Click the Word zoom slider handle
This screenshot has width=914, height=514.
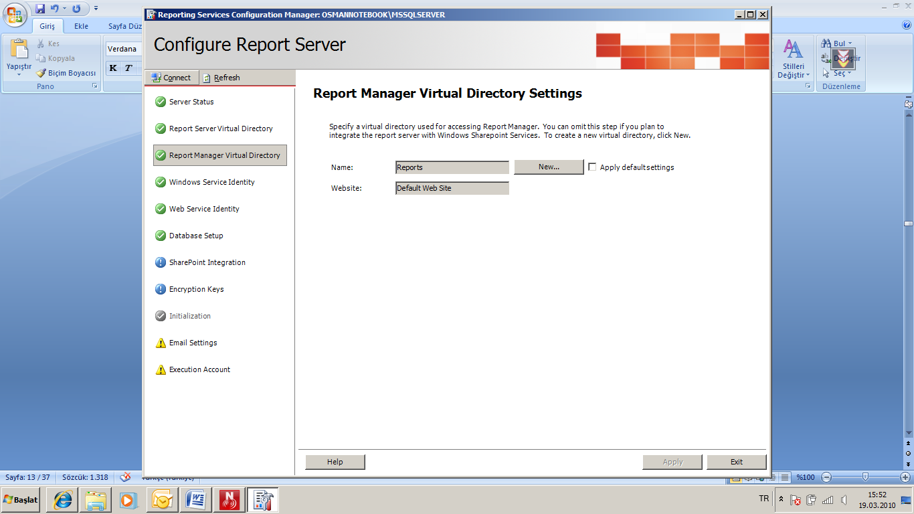pos(865,477)
